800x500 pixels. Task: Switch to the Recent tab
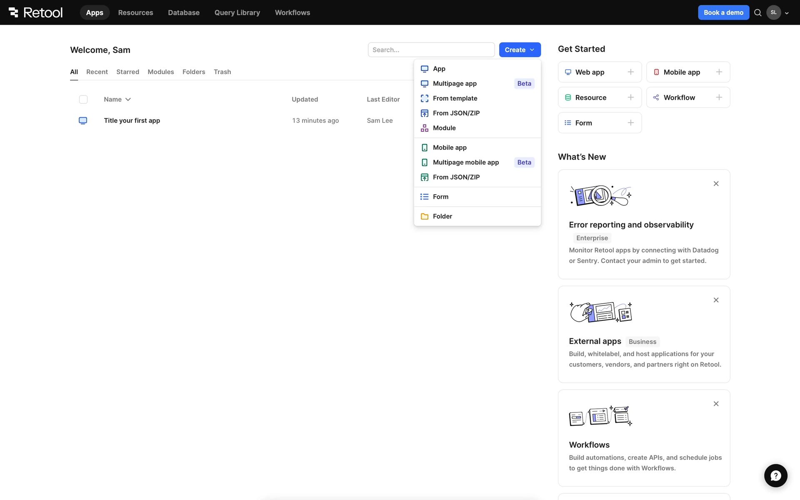(97, 72)
